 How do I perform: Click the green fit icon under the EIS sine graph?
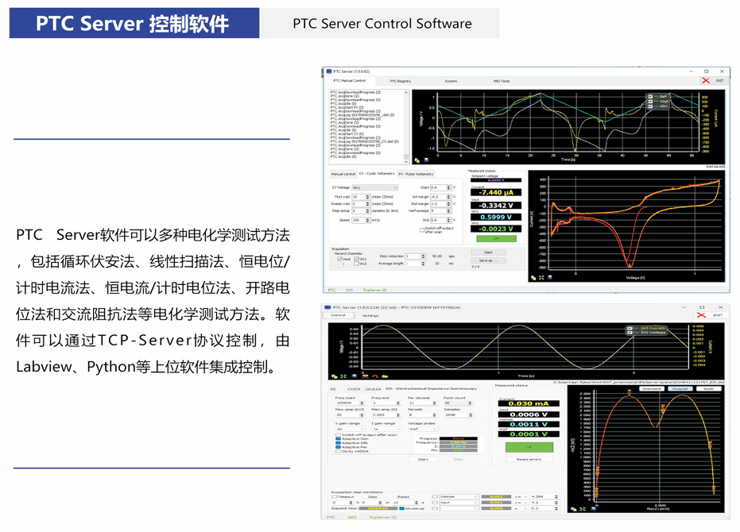click(343, 376)
